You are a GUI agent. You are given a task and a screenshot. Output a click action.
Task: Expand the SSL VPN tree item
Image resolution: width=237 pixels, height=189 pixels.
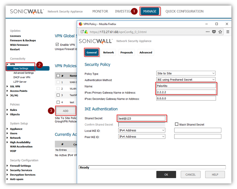pyautogui.click(x=8, y=86)
